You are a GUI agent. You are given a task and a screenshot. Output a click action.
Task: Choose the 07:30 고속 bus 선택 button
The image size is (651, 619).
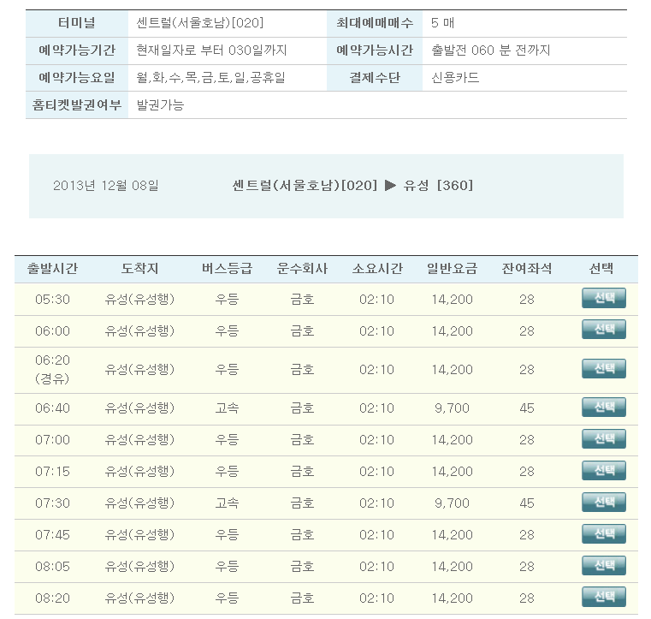click(x=604, y=503)
